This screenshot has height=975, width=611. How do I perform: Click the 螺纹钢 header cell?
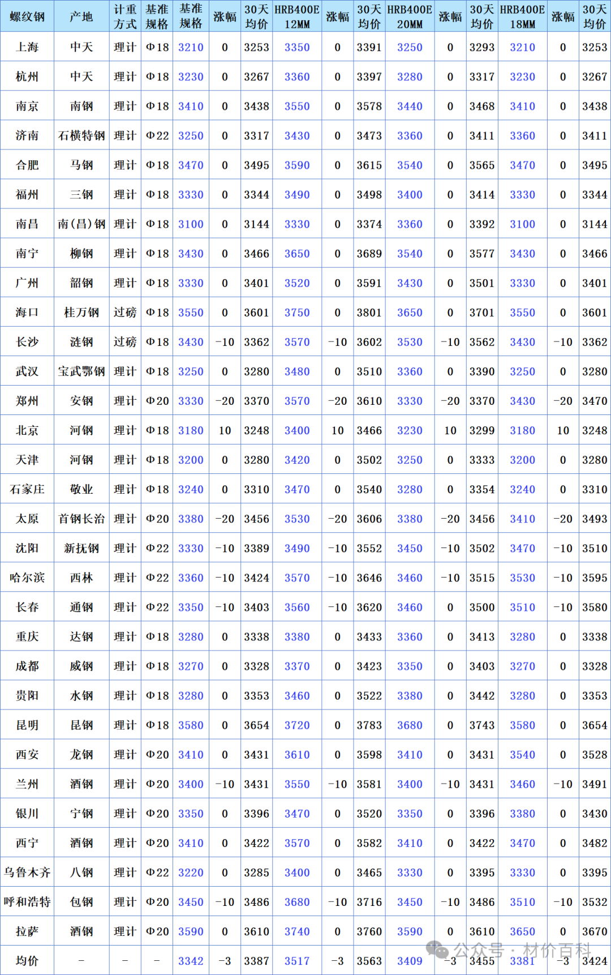27,16
